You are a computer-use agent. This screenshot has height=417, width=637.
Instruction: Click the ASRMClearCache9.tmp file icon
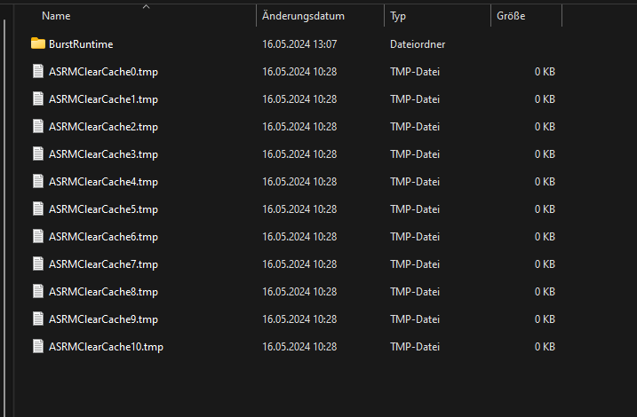click(x=37, y=319)
